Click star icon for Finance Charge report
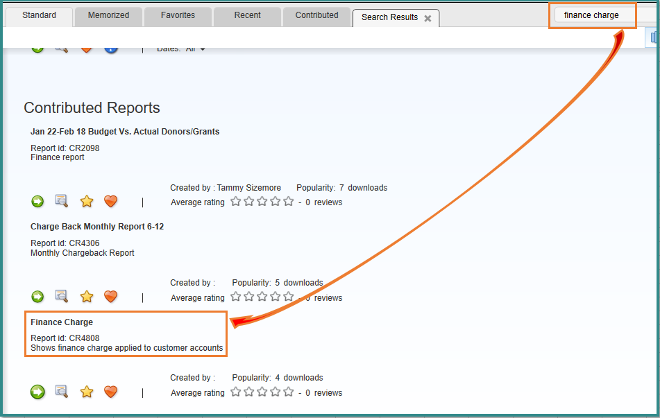The height and width of the screenshot is (418, 660). pyautogui.click(x=87, y=392)
